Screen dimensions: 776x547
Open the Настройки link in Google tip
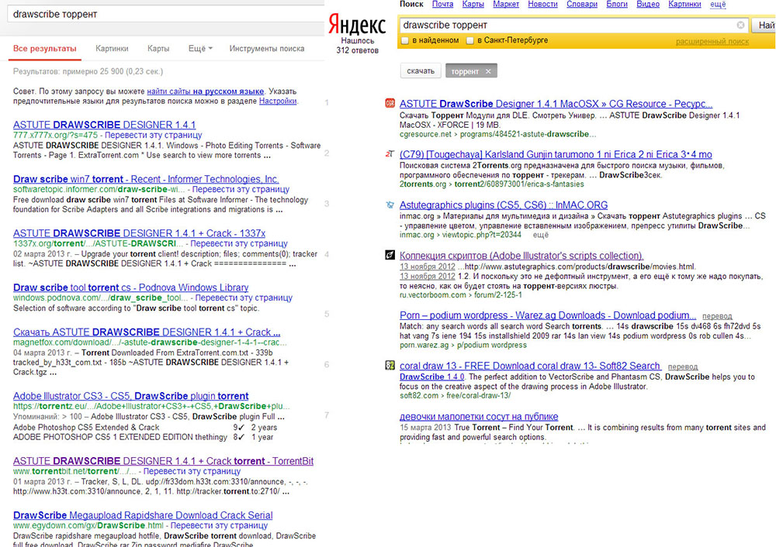tap(278, 101)
